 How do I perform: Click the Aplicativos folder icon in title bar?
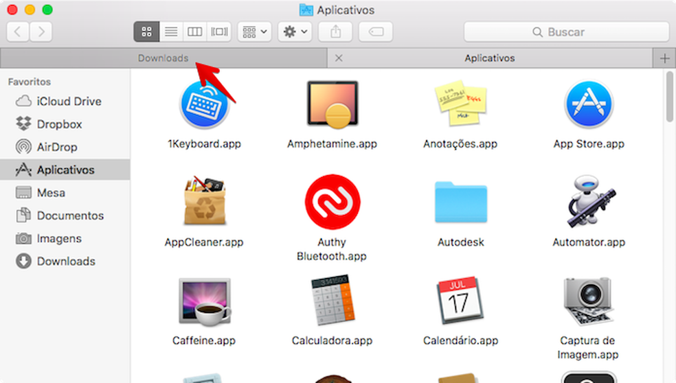coord(306,10)
